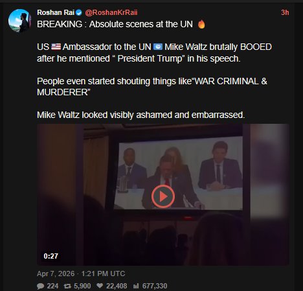
Task: Open the @RoshanKrRaii handle link
Action: pyautogui.click(x=111, y=12)
